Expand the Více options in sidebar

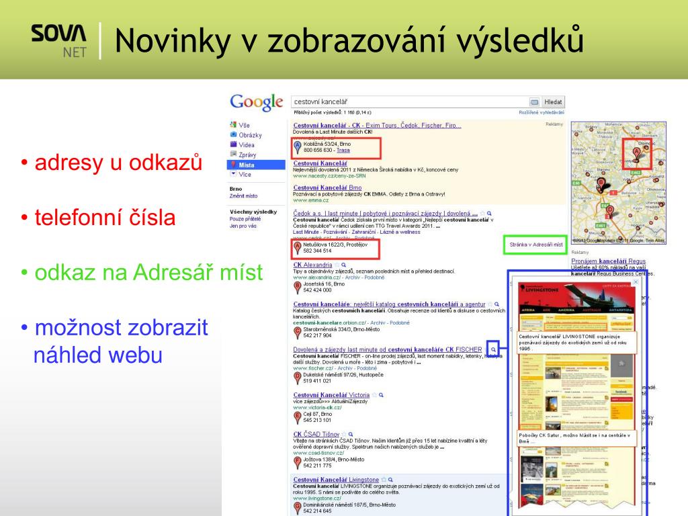coord(245,175)
